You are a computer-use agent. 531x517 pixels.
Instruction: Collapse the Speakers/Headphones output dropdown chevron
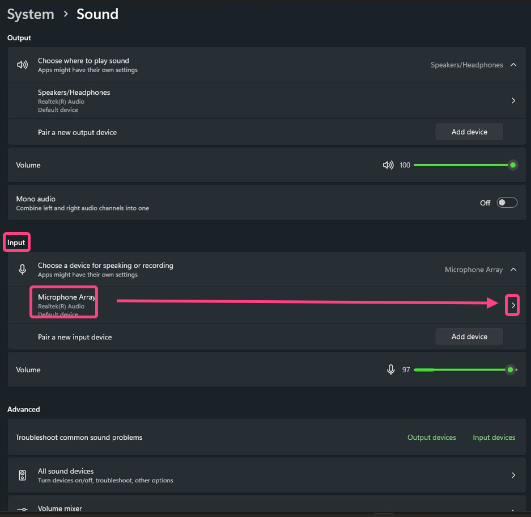tap(513, 65)
